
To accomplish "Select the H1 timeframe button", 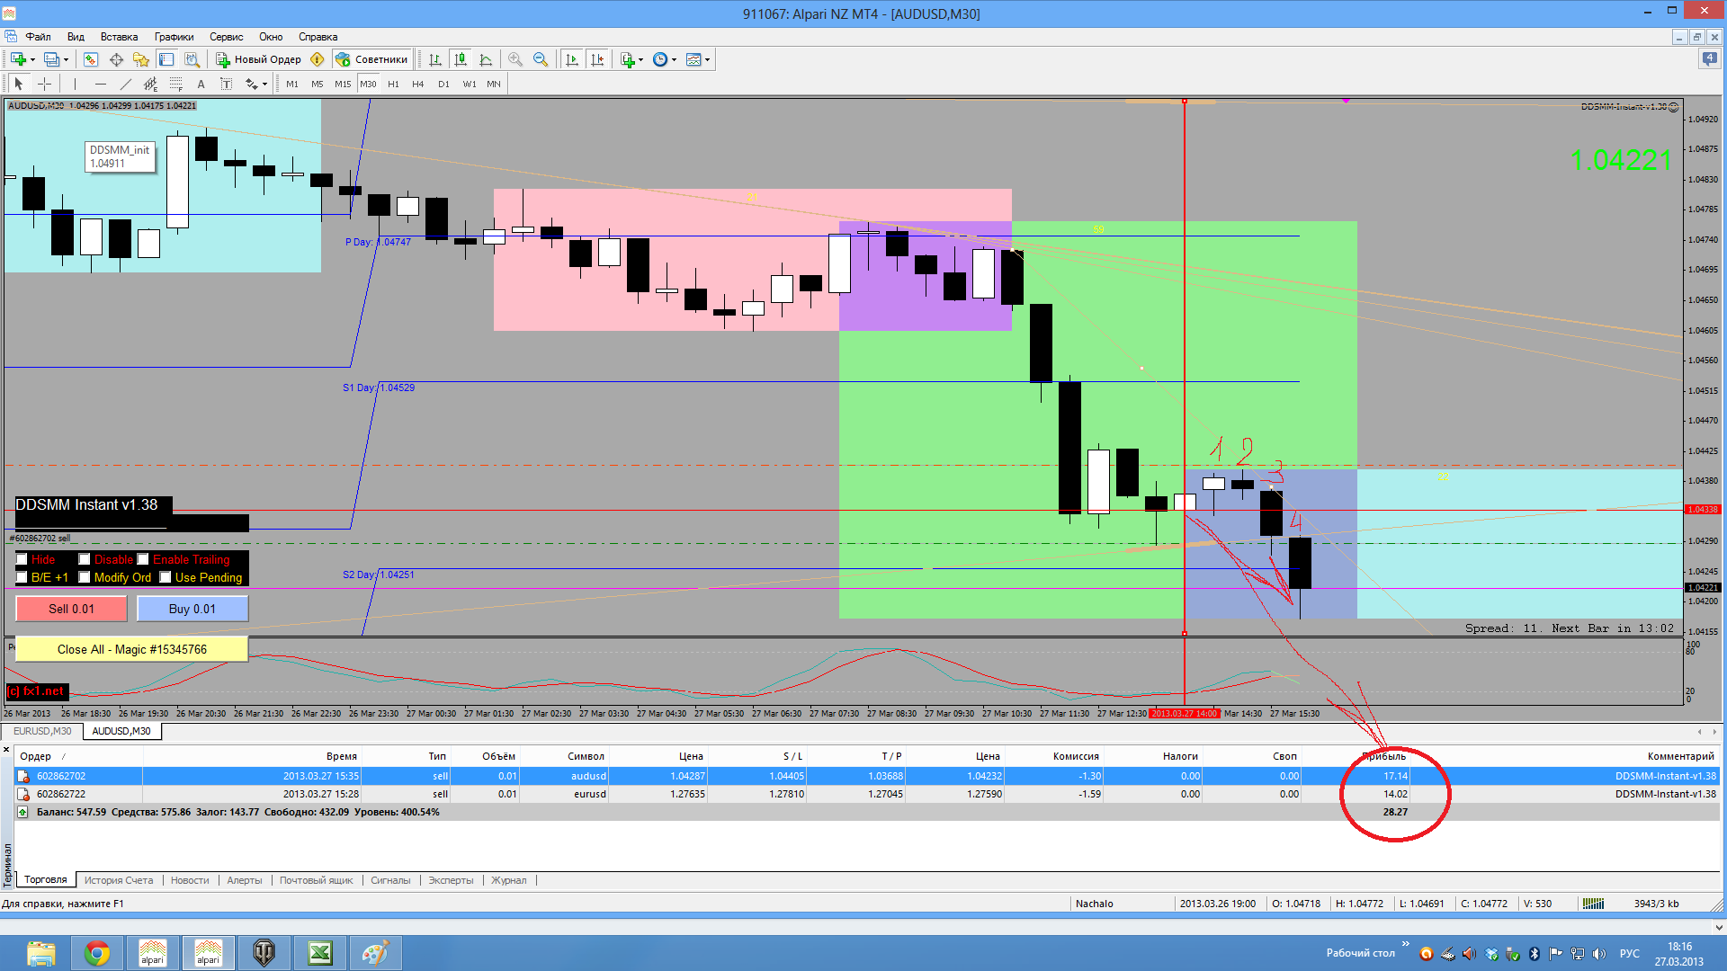I will pyautogui.click(x=393, y=84).
